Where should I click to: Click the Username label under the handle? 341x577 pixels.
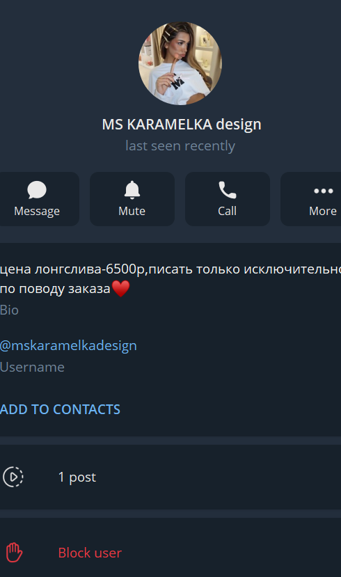pyautogui.click(x=33, y=367)
